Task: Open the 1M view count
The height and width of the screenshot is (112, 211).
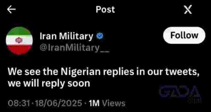Action: coord(94,103)
